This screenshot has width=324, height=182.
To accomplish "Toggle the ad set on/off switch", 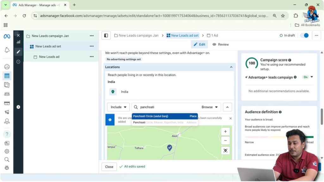I will [x=304, y=35].
